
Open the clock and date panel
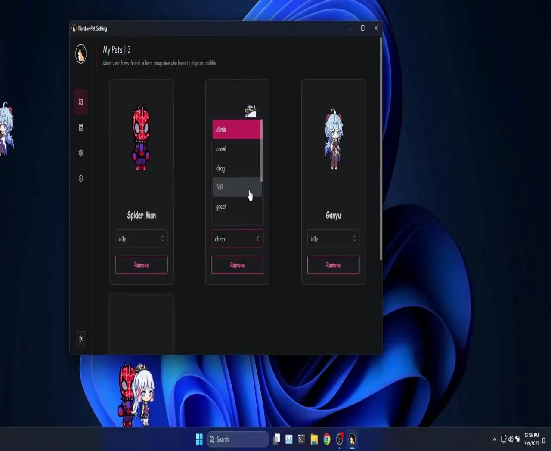532,439
